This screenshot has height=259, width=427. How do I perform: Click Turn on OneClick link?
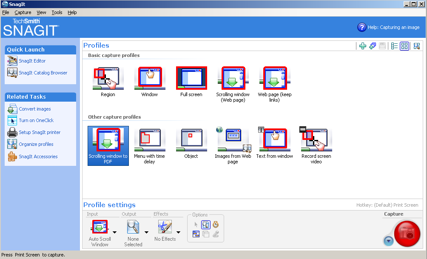[x=36, y=120]
